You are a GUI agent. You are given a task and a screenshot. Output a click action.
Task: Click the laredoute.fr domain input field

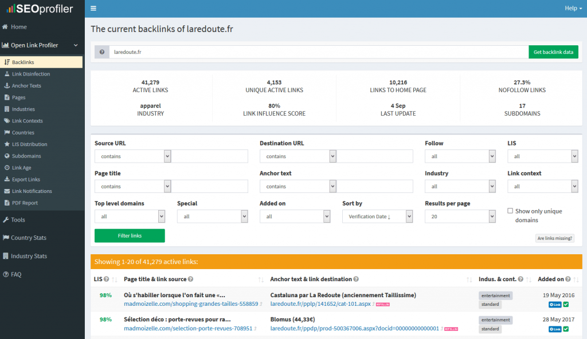pyautogui.click(x=319, y=52)
